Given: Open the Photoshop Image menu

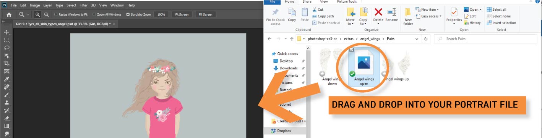Looking at the screenshot, I should [35, 5].
